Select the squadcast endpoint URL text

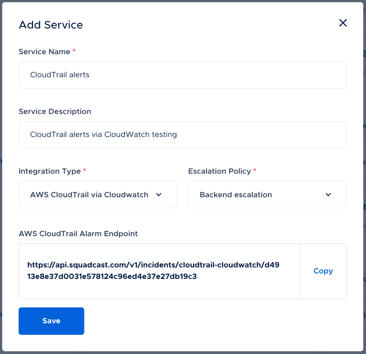pyautogui.click(x=153, y=271)
